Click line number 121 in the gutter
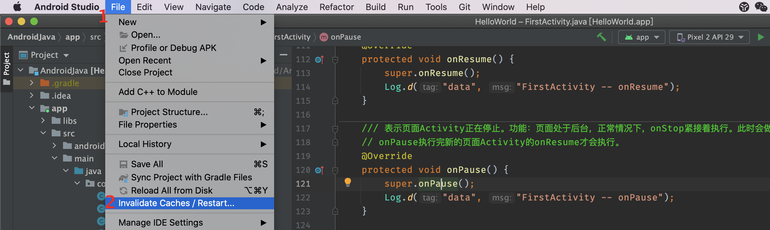Screen dimensions: 770x230 (x=303, y=184)
